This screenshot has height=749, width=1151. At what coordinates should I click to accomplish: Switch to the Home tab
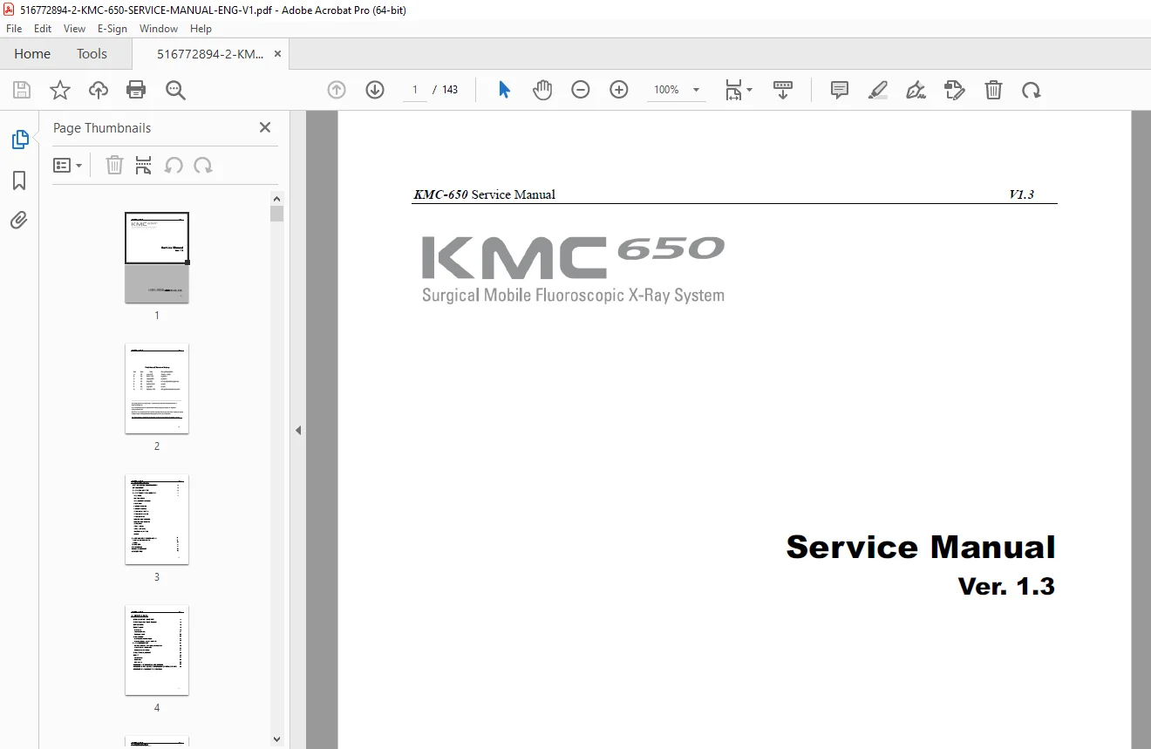[x=32, y=54]
